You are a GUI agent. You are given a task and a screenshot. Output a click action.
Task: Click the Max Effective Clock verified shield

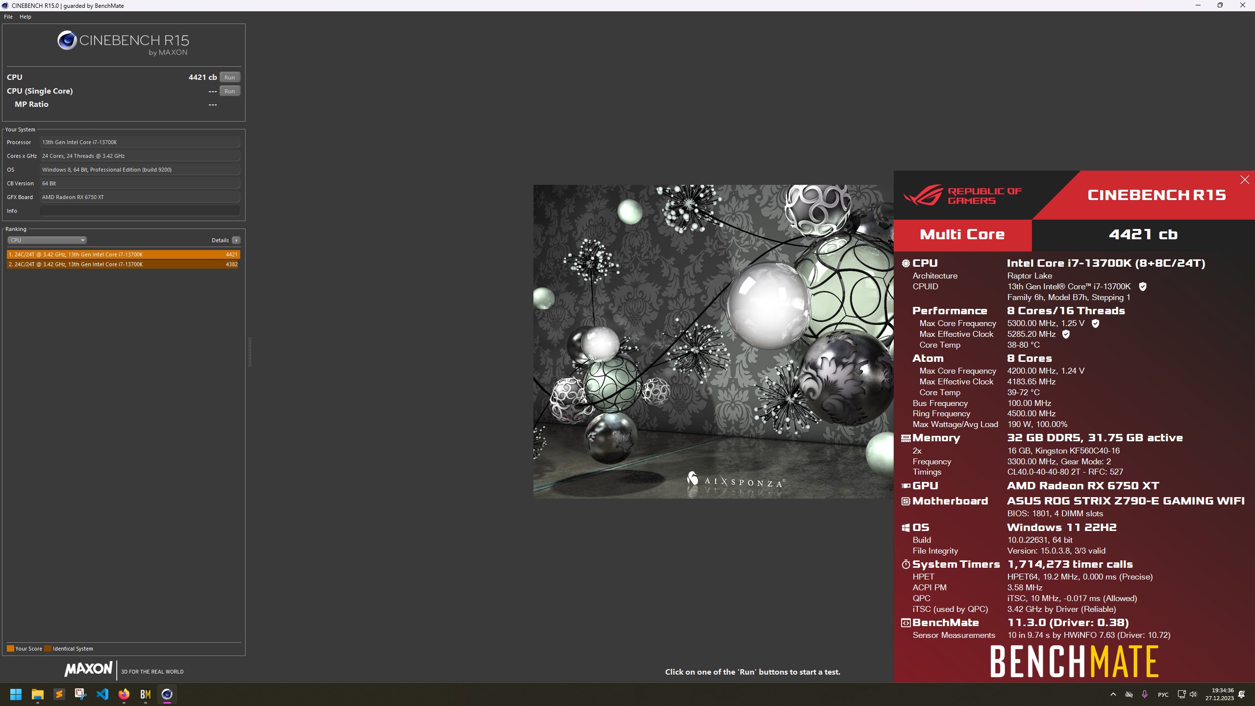pyautogui.click(x=1066, y=334)
